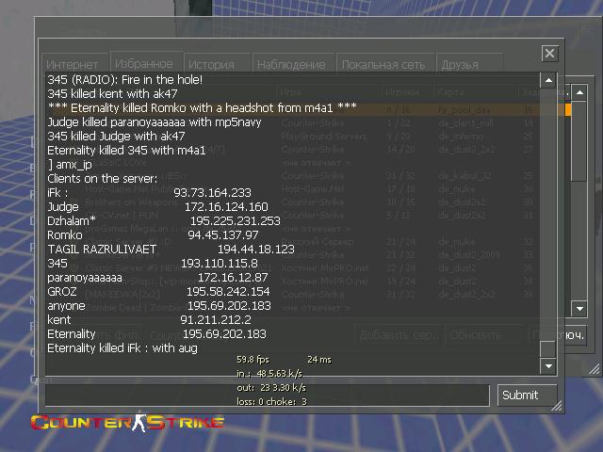Click 'Eternality killed 345 with m4a1' line

click(126, 151)
